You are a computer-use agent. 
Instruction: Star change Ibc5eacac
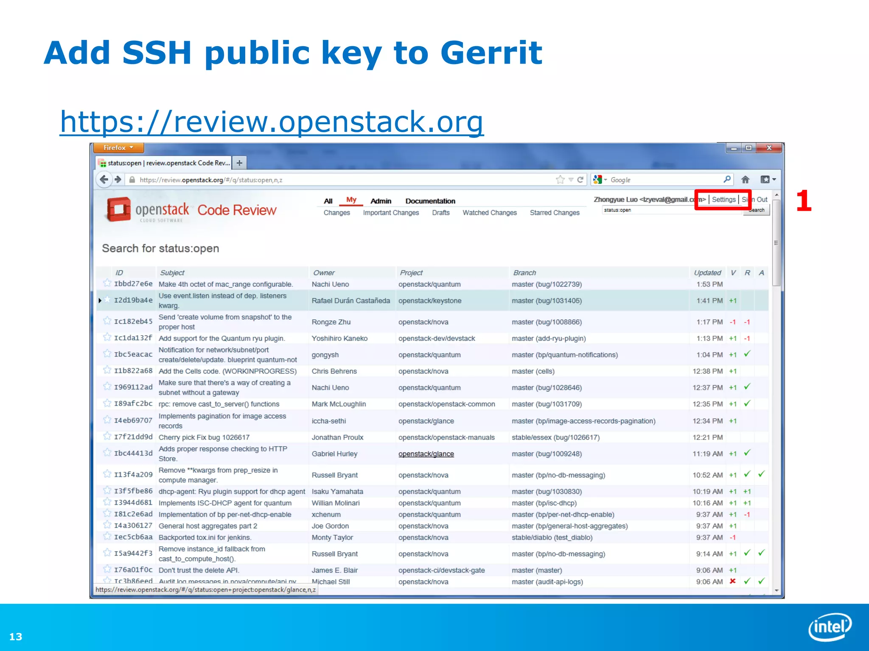tap(107, 353)
